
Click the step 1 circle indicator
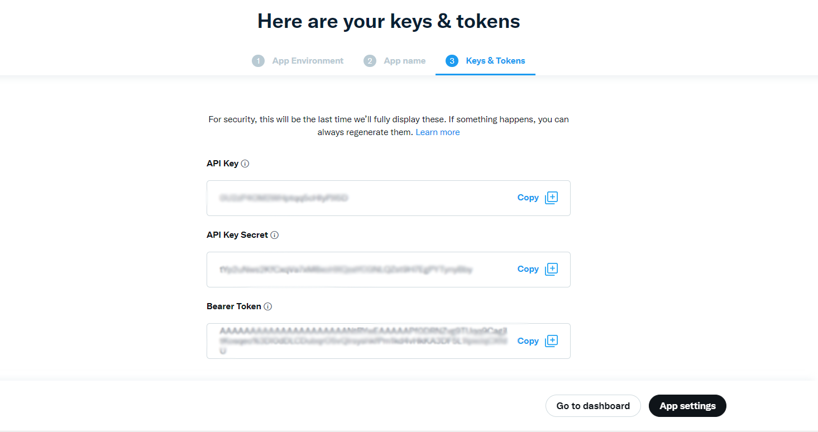[x=258, y=60]
